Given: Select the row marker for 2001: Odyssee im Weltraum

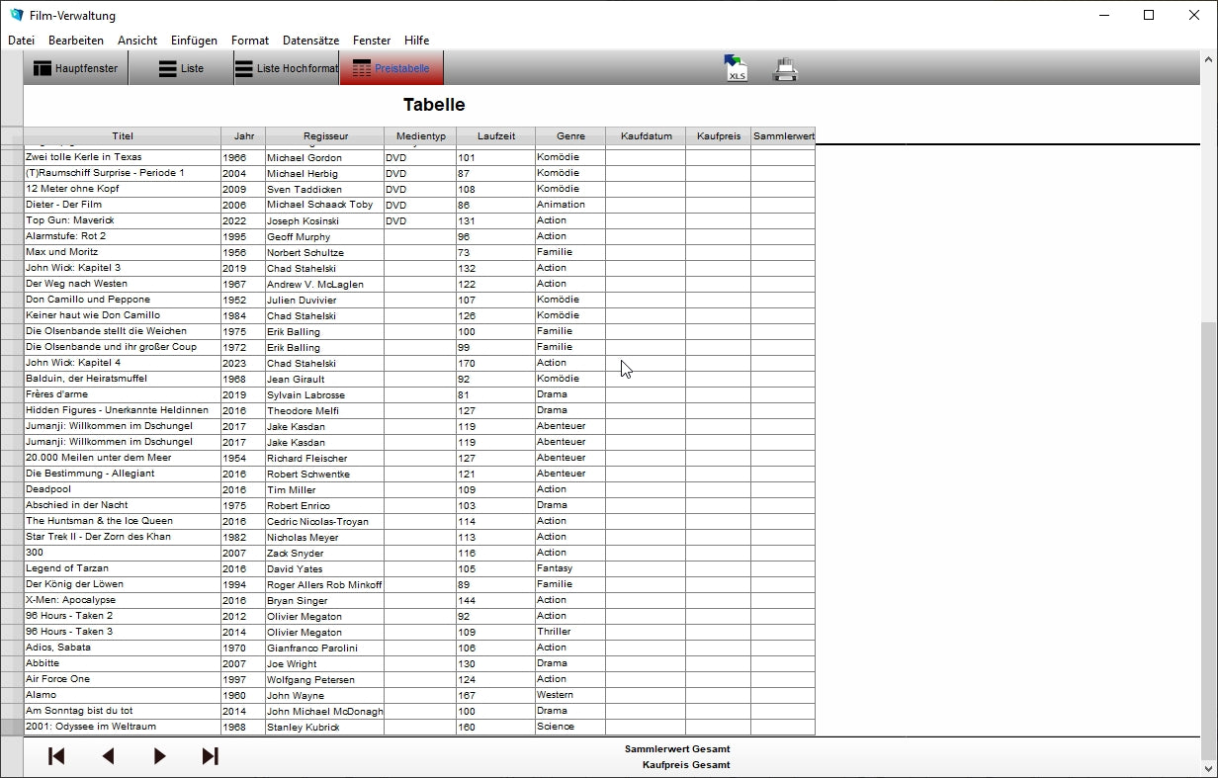Looking at the screenshot, I should [x=12, y=727].
